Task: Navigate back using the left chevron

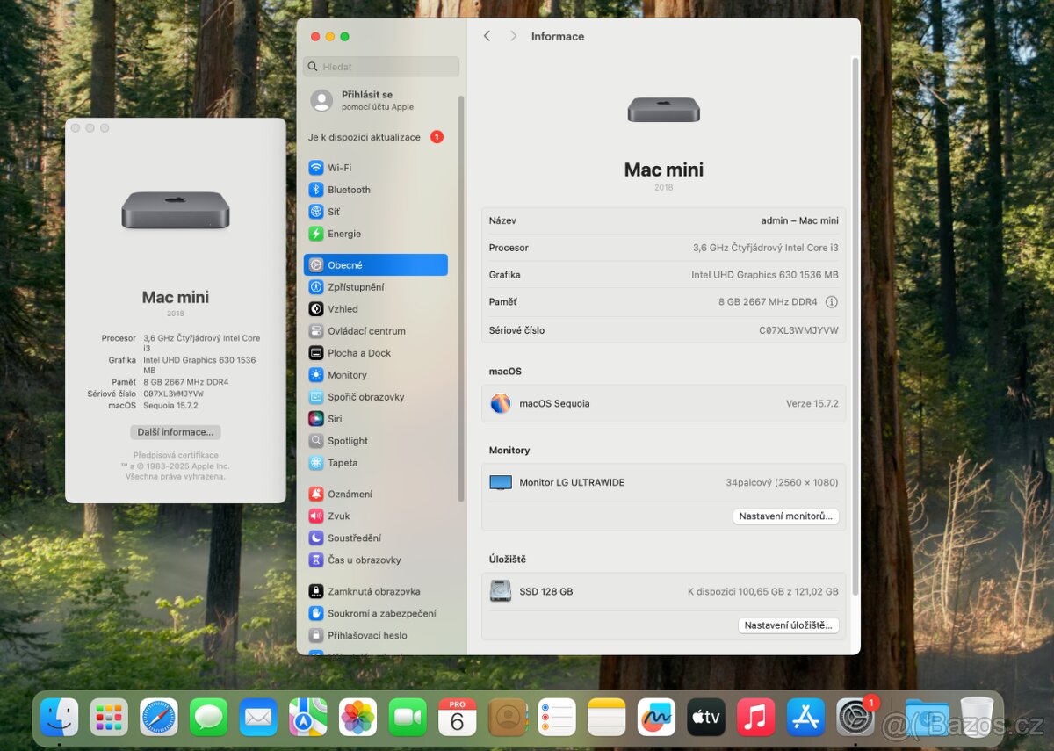Action: click(x=487, y=36)
